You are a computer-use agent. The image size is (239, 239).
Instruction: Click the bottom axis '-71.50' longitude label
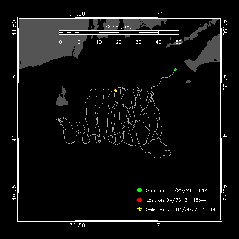point(75,226)
